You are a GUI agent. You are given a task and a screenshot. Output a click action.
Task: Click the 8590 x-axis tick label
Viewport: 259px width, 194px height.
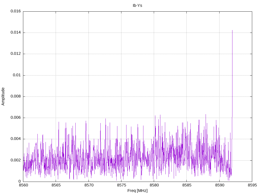[x=219, y=185]
